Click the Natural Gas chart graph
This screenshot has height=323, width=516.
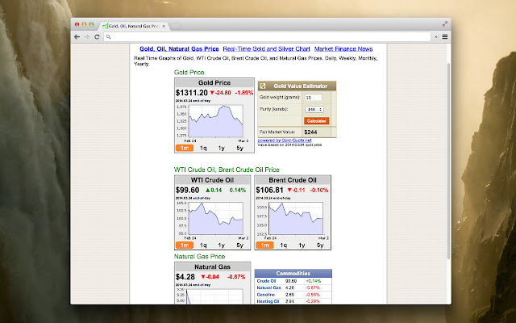pos(214,296)
